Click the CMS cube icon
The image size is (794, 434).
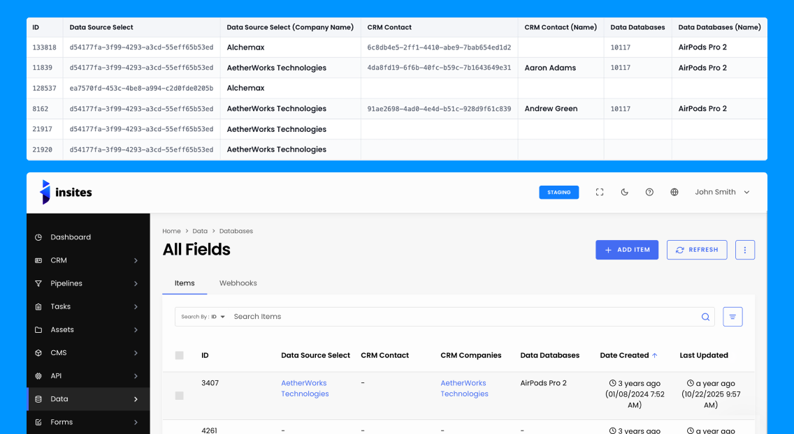[38, 353]
